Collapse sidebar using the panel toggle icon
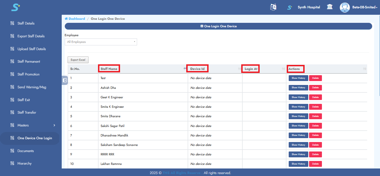 coord(65,80)
